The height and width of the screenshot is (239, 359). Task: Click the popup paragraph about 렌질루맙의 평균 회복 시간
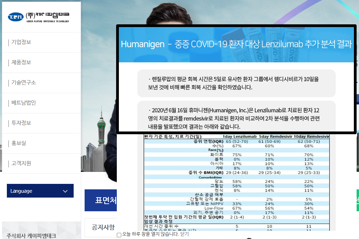233,83
